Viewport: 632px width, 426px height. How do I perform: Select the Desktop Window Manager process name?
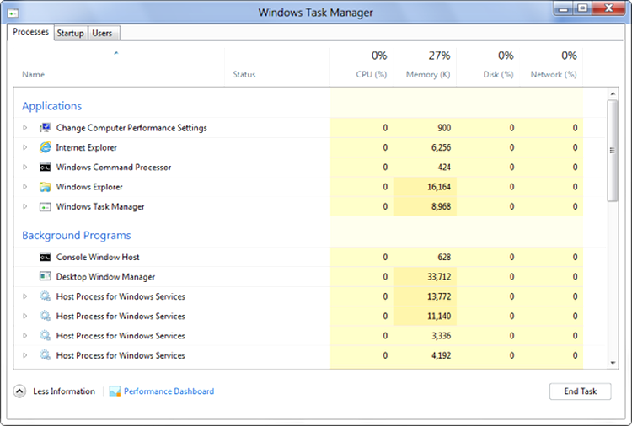point(105,277)
